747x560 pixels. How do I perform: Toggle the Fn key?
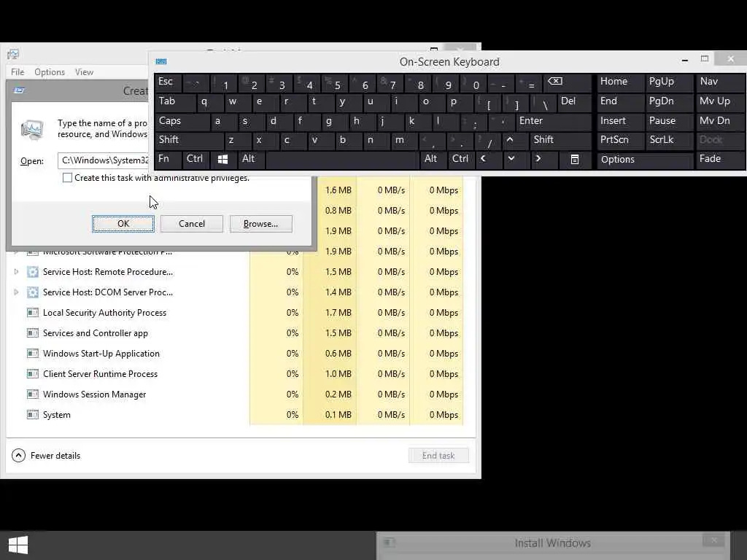[x=168, y=160]
